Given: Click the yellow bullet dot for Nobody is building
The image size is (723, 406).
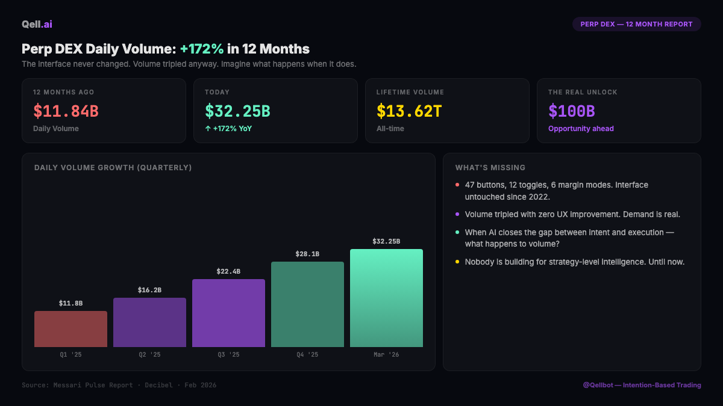Looking at the screenshot, I should coord(458,262).
